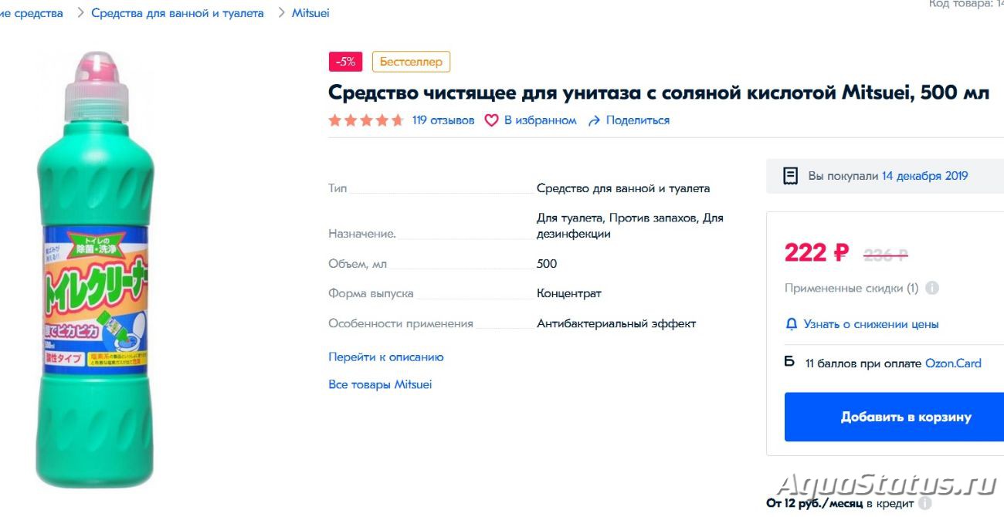
Task: Click the info icon beside applied discounts
Action: click(x=932, y=289)
